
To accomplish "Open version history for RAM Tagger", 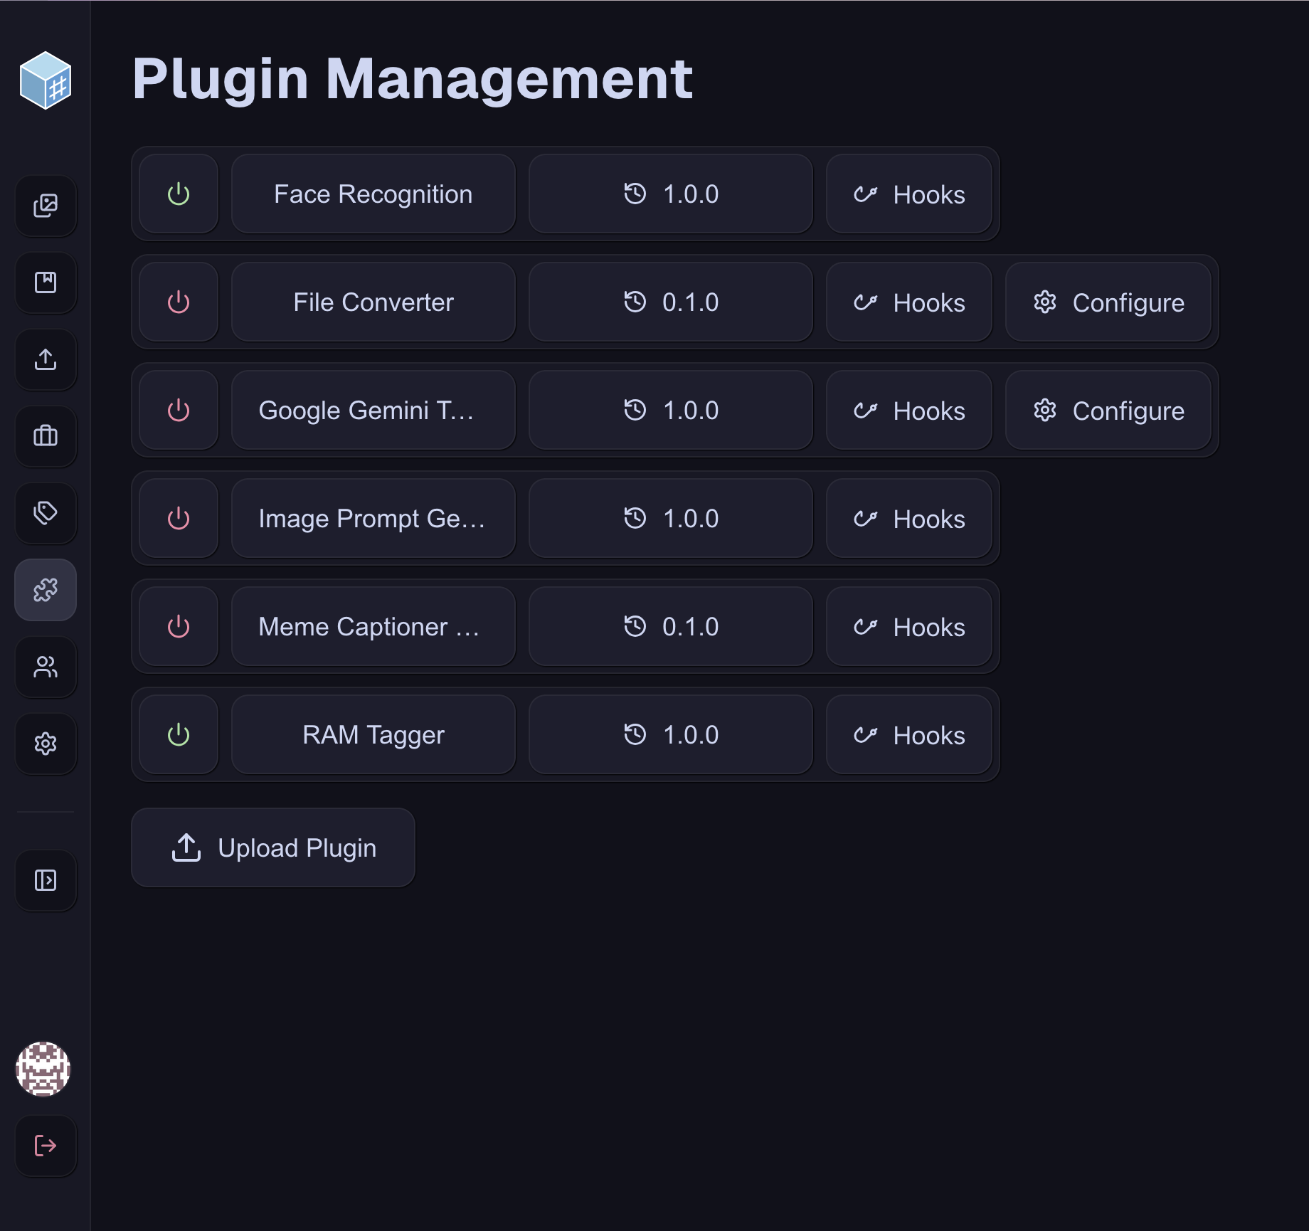I will point(669,734).
